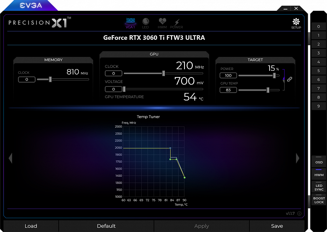Select profile slot 7

tap(319, 88)
